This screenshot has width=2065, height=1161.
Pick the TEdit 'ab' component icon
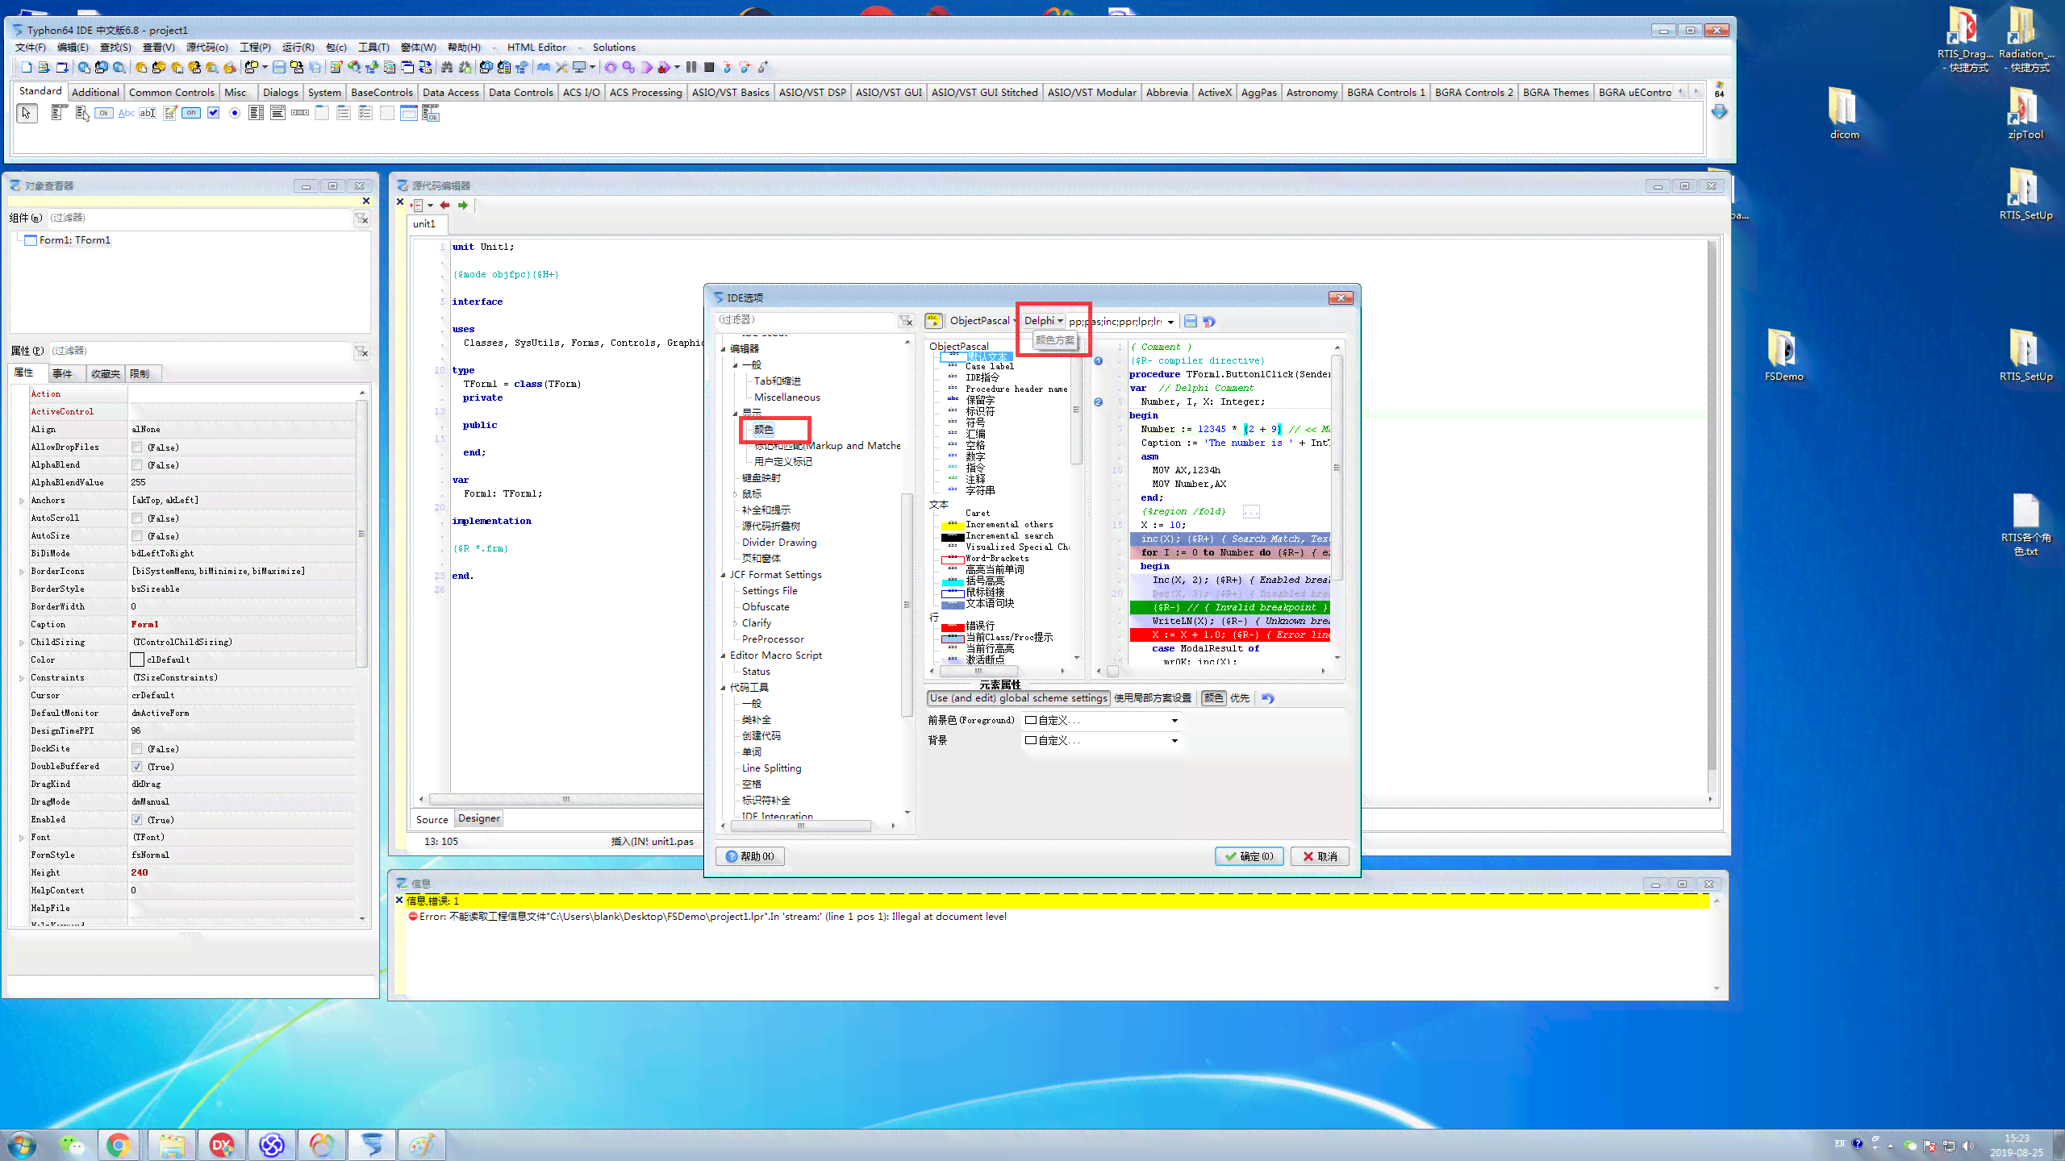coord(148,113)
